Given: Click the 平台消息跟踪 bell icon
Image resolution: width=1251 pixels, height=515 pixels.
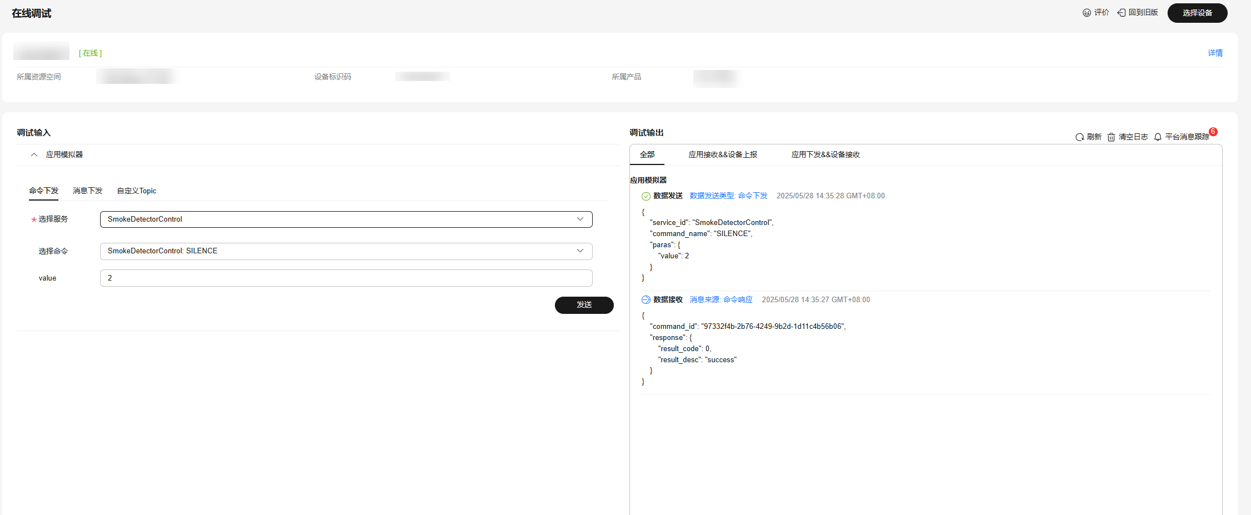Looking at the screenshot, I should pyautogui.click(x=1158, y=137).
